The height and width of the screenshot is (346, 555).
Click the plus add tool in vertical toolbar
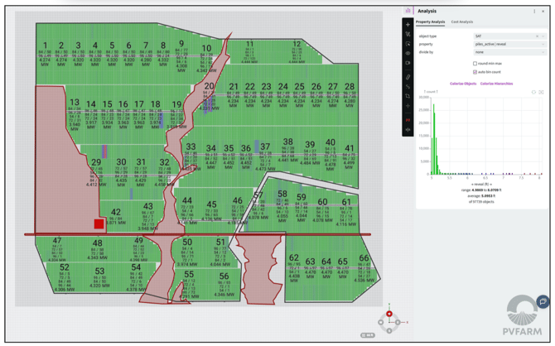(x=408, y=25)
